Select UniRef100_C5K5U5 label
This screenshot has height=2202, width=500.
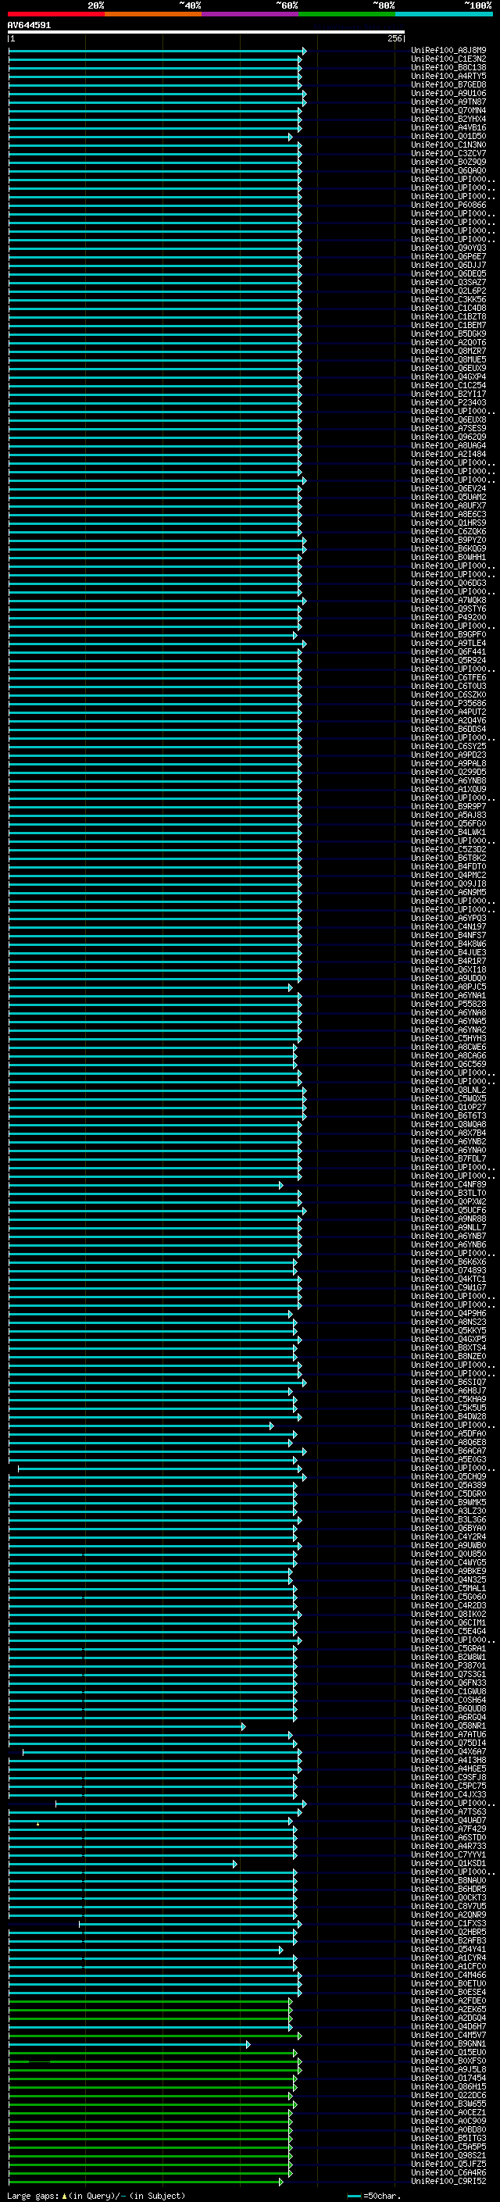(448, 1408)
